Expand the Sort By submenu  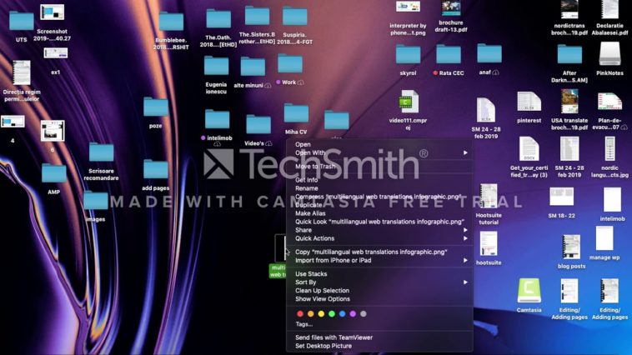[306, 282]
